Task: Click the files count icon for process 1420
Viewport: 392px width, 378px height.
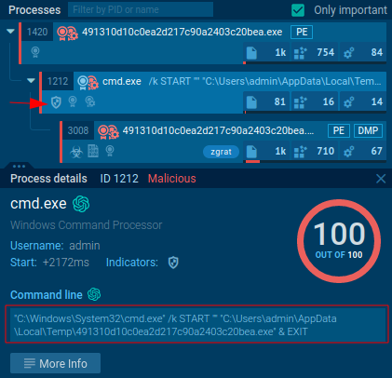Action: [x=251, y=53]
